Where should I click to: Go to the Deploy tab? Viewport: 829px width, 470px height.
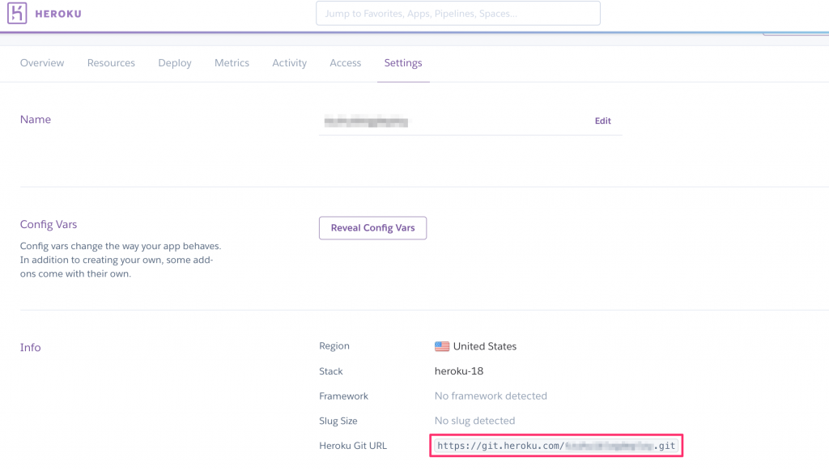pyautogui.click(x=175, y=63)
